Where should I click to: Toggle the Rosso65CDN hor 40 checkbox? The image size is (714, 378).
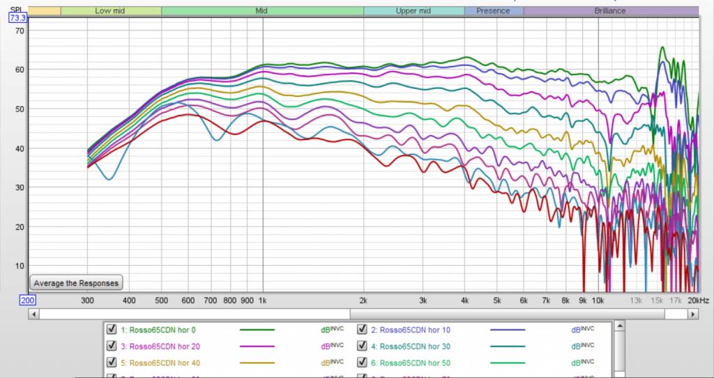coord(111,363)
